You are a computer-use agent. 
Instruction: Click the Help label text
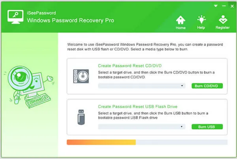point(201,28)
